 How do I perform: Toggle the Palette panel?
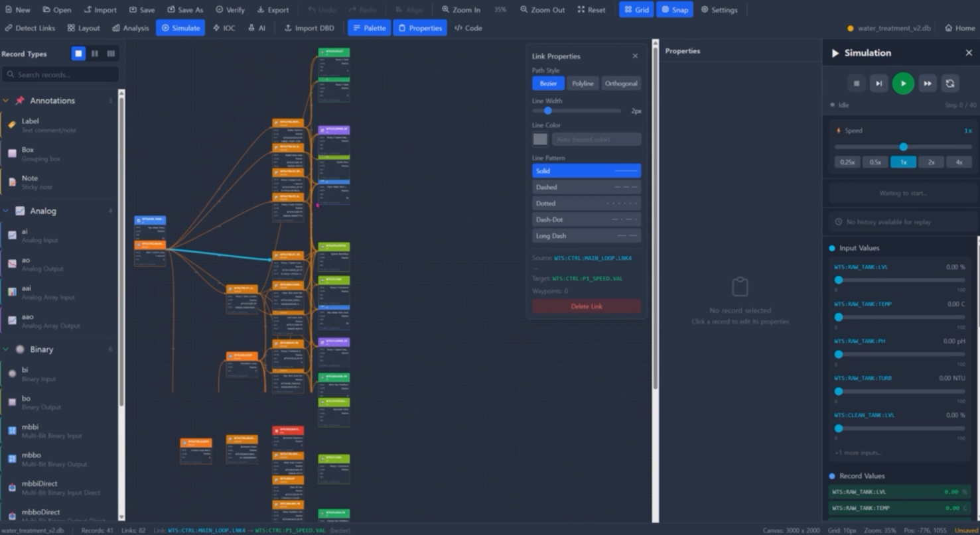click(x=369, y=28)
